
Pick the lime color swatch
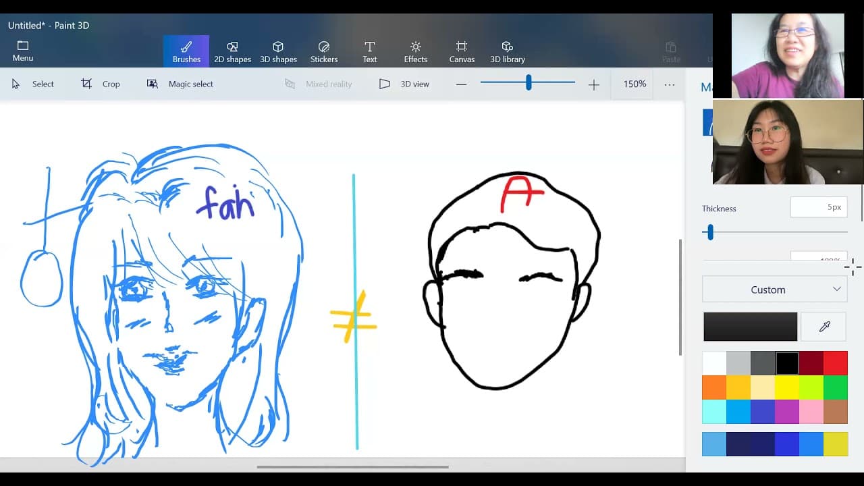811,387
